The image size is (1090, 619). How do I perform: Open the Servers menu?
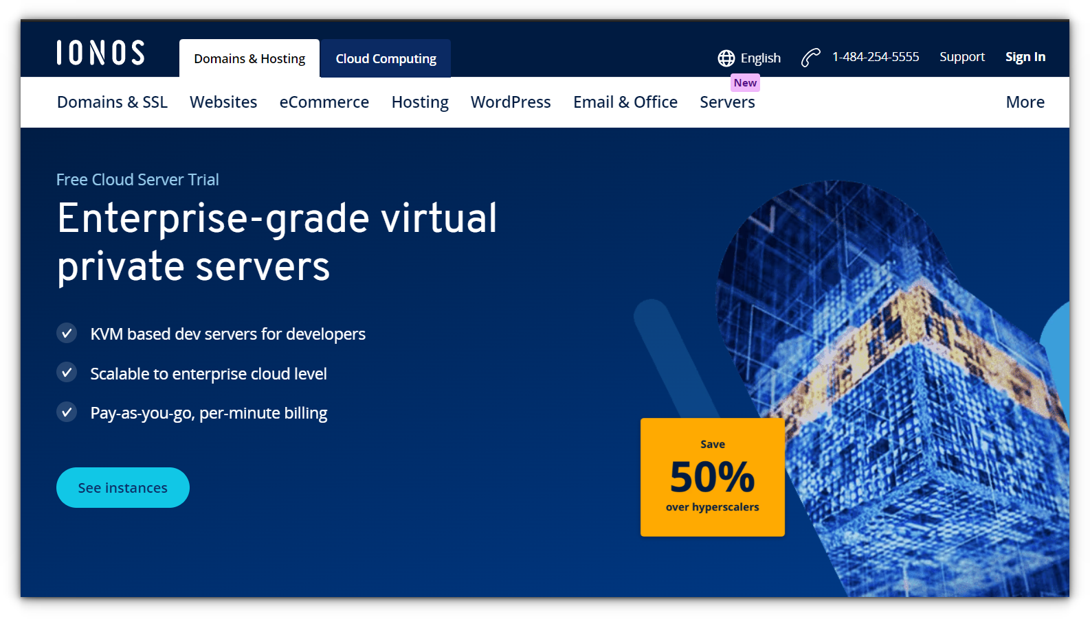pyautogui.click(x=727, y=102)
